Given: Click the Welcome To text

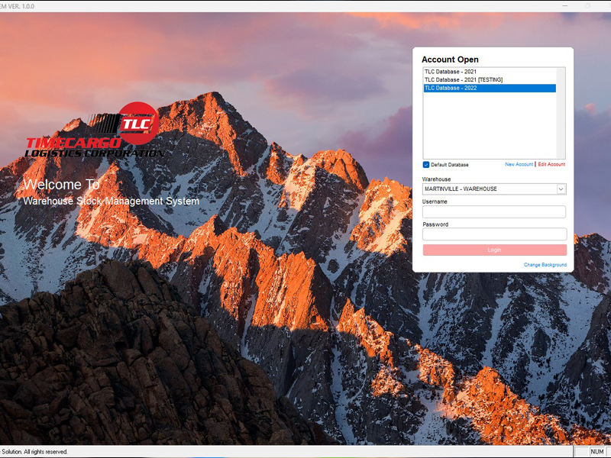Looking at the screenshot, I should click(x=62, y=185).
